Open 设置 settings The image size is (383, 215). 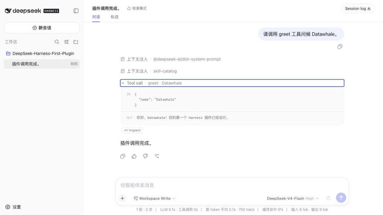[x=13, y=207]
